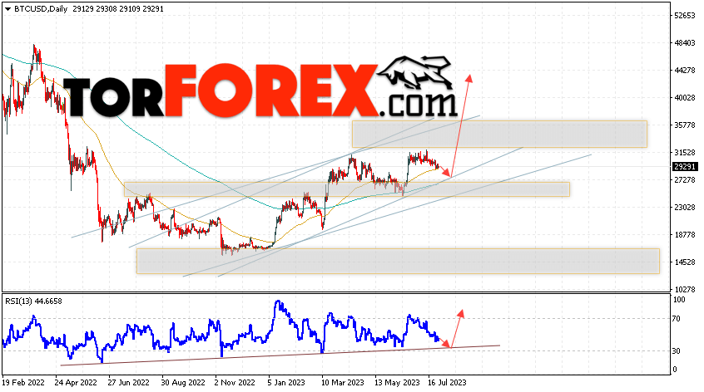Click the 48403 price scale label

pyautogui.click(x=685, y=43)
